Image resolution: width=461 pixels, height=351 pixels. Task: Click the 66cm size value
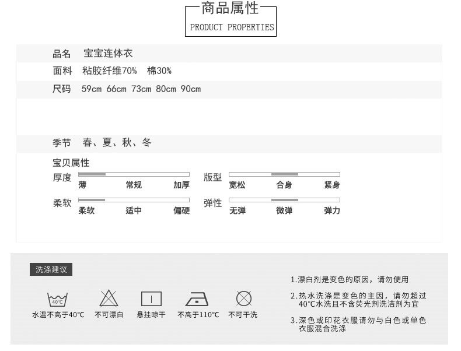117,89
